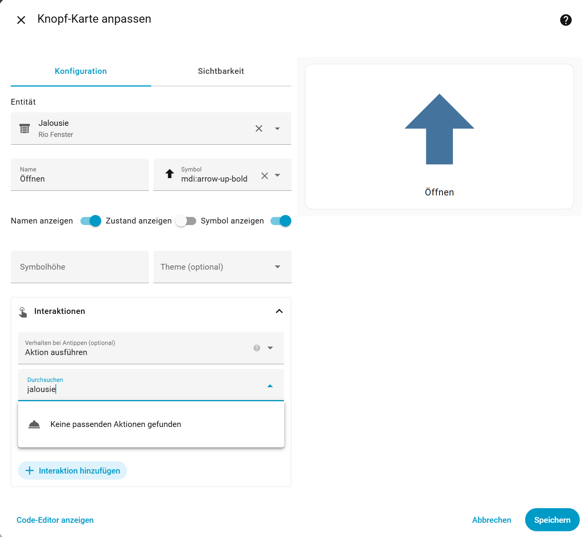
Task: Click the help icon for Verhalten bei Antippen
Action: coord(257,348)
